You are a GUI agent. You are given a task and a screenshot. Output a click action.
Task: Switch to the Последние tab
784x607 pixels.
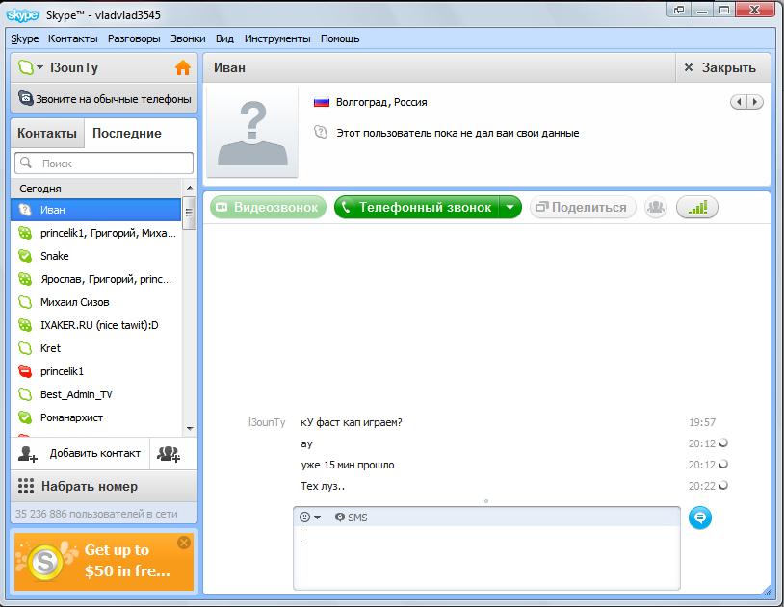[127, 134]
